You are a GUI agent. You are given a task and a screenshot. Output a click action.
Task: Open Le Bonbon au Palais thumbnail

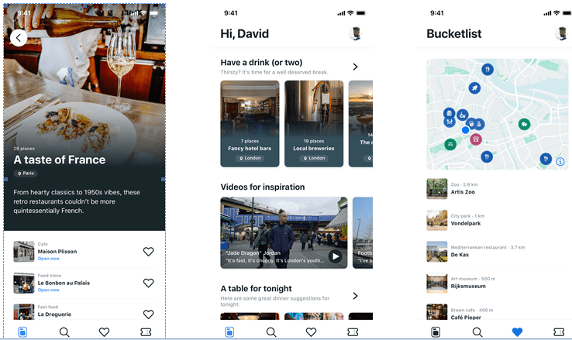24,283
